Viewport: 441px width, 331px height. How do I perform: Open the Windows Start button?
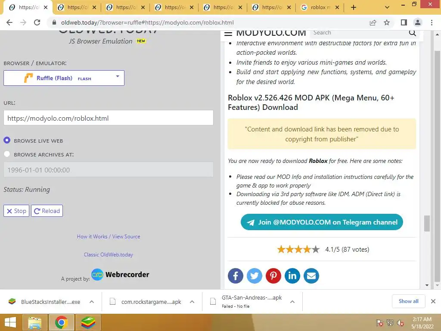[10, 322]
